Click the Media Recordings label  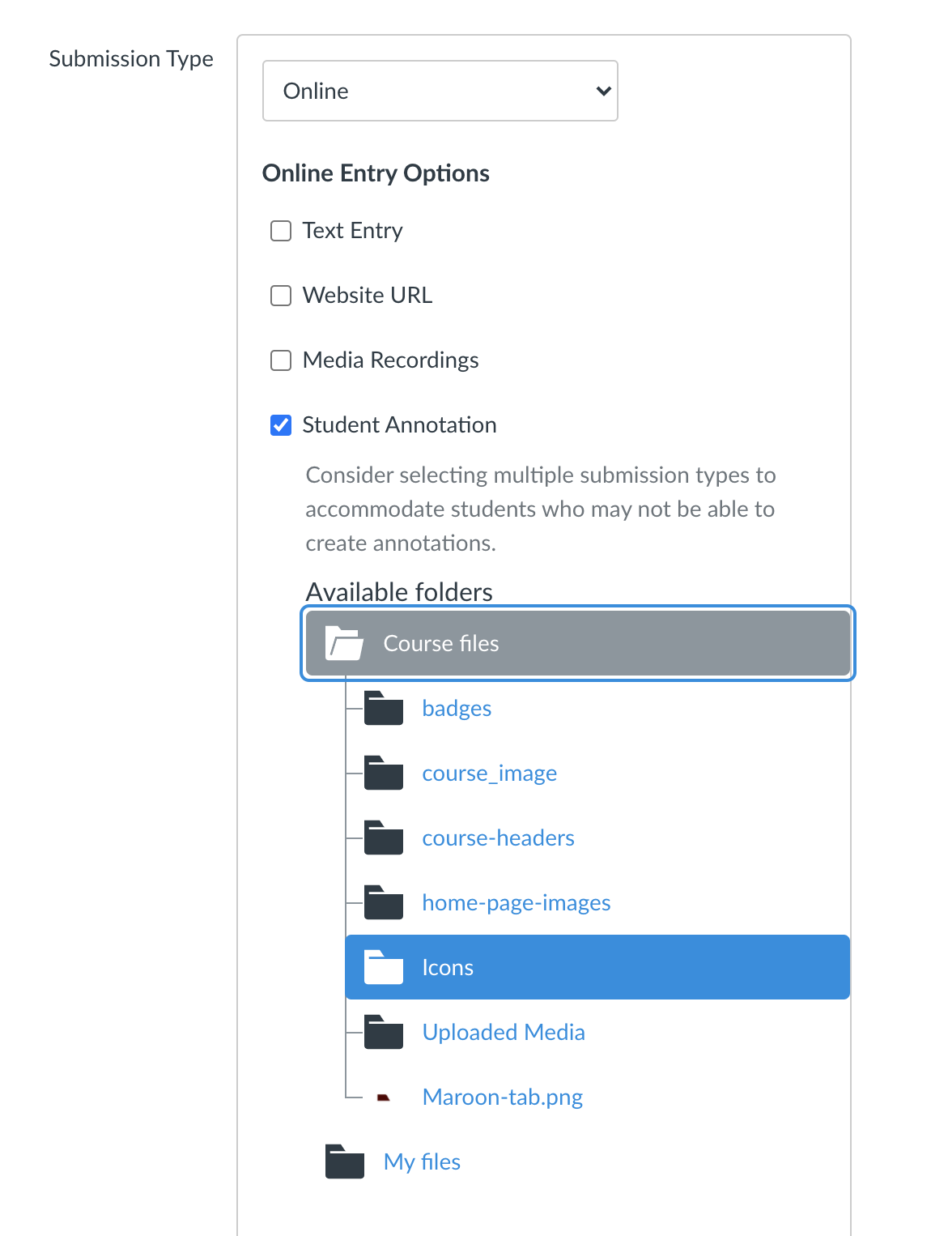(390, 360)
